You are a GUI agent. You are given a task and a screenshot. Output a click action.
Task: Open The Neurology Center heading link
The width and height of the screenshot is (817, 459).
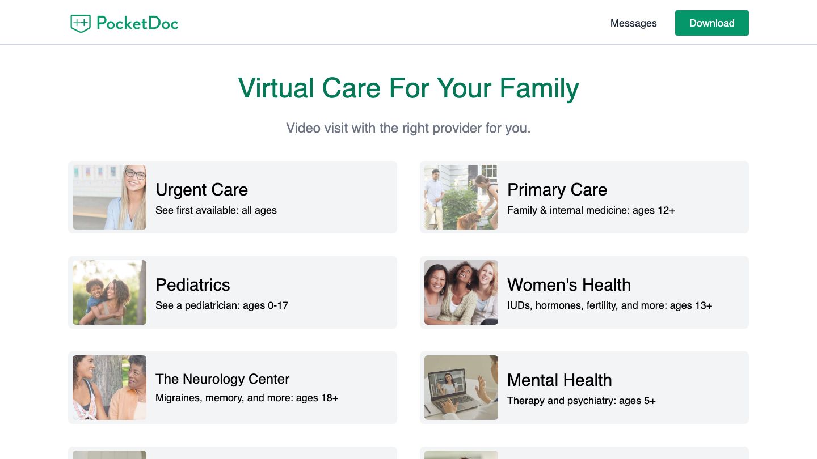click(x=222, y=379)
